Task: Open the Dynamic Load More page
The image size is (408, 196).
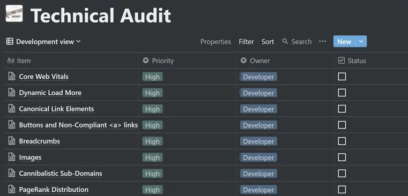Action: coord(50,93)
